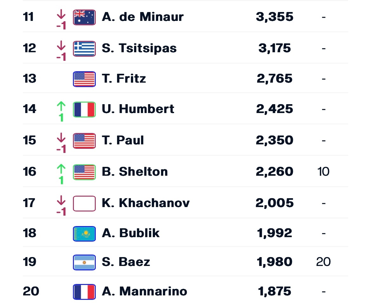Click the blank flag box beside K. Khachanov
Viewport: 371px width, 303px height.
pyautogui.click(x=84, y=203)
